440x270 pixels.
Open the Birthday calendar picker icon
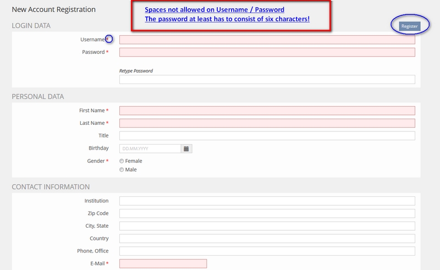click(x=186, y=148)
